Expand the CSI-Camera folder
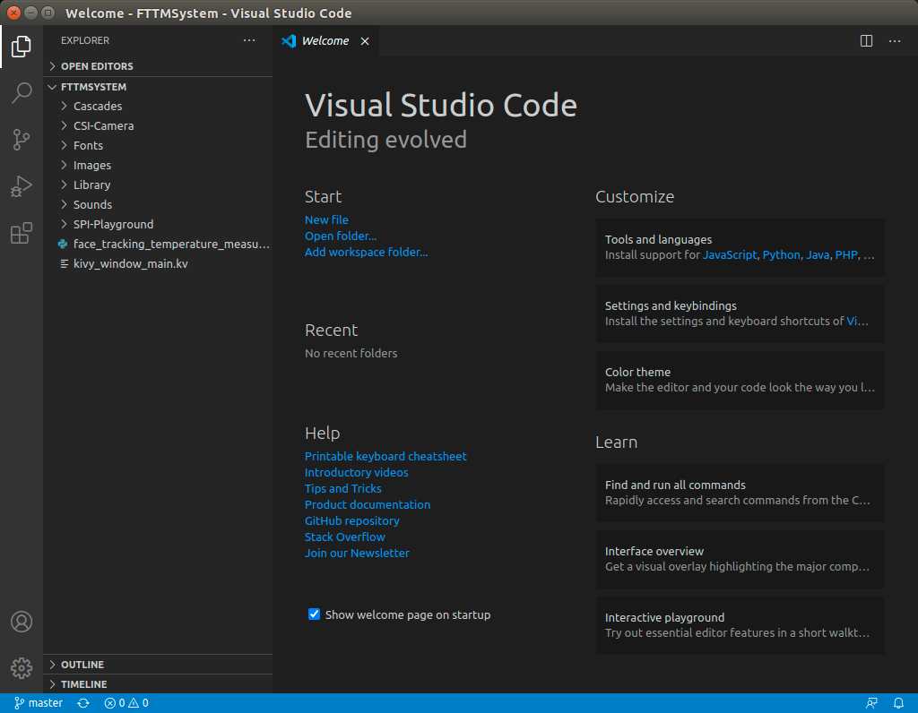 [158, 125]
